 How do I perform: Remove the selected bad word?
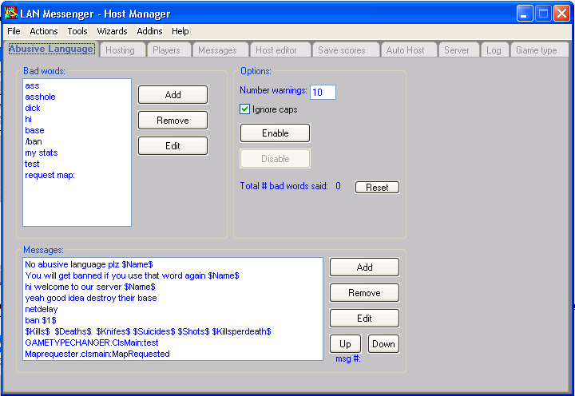(172, 121)
